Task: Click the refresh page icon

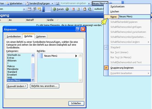Action: pyautogui.click(x=78, y=9)
